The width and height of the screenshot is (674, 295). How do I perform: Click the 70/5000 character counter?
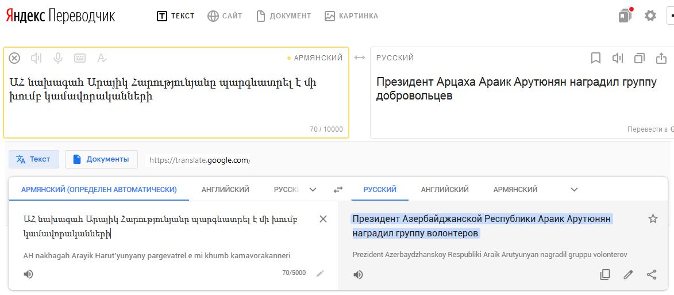(294, 273)
